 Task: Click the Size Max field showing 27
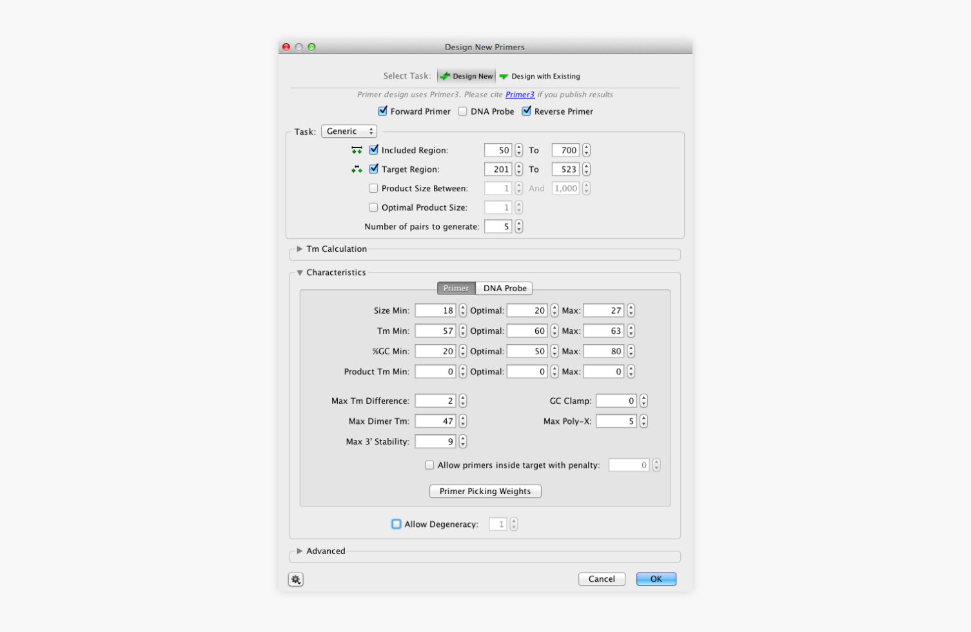[604, 311]
